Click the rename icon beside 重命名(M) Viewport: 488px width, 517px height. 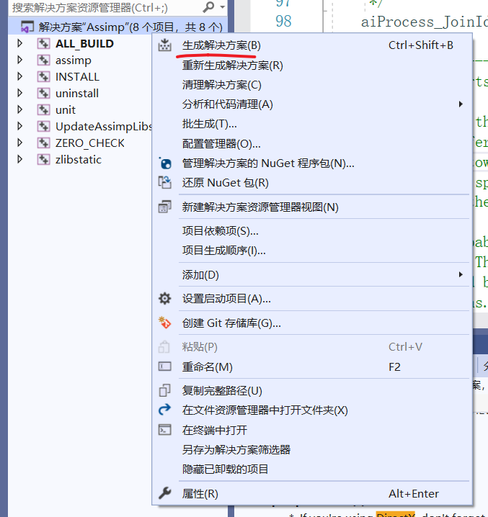point(164,367)
